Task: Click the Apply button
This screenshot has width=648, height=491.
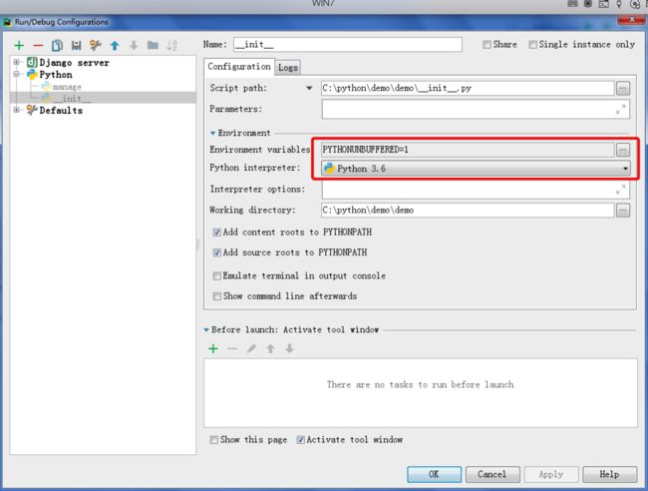Action: click(551, 474)
